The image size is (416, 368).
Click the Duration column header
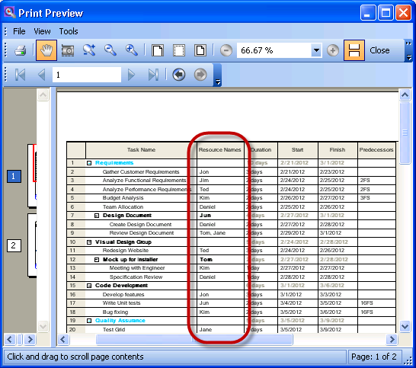(x=261, y=150)
